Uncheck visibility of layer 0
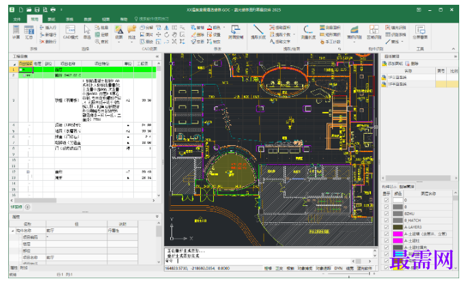 [x=386, y=200]
